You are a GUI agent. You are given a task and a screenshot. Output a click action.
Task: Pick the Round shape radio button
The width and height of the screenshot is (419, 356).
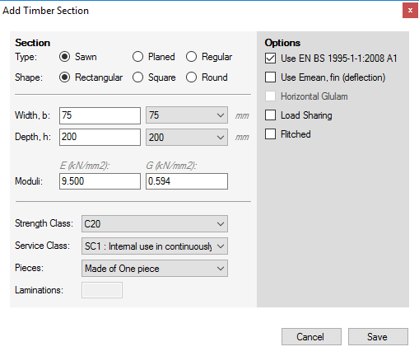coord(191,77)
